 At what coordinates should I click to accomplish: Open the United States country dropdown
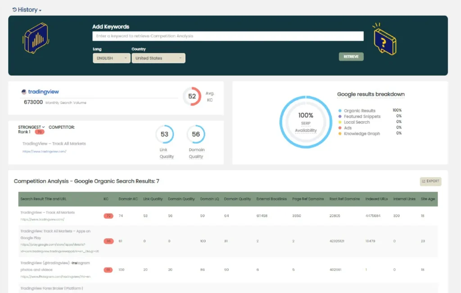[158, 58]
